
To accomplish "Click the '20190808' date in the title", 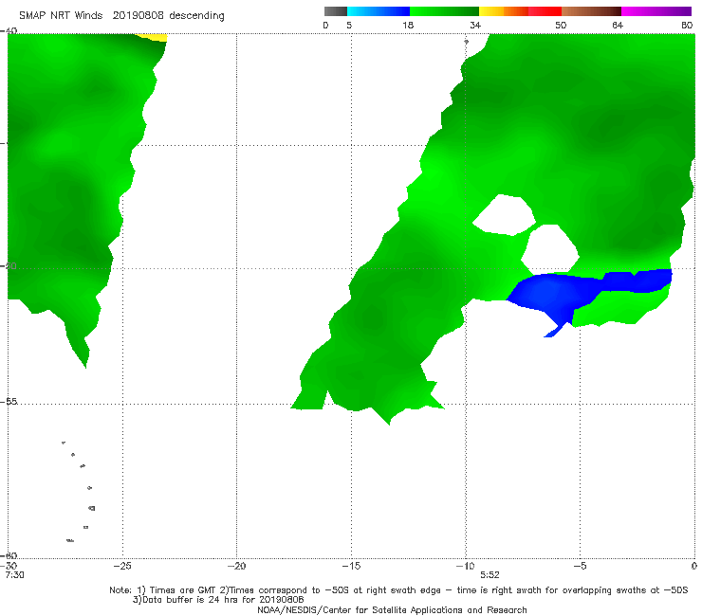I will click(x=138, y=16).
